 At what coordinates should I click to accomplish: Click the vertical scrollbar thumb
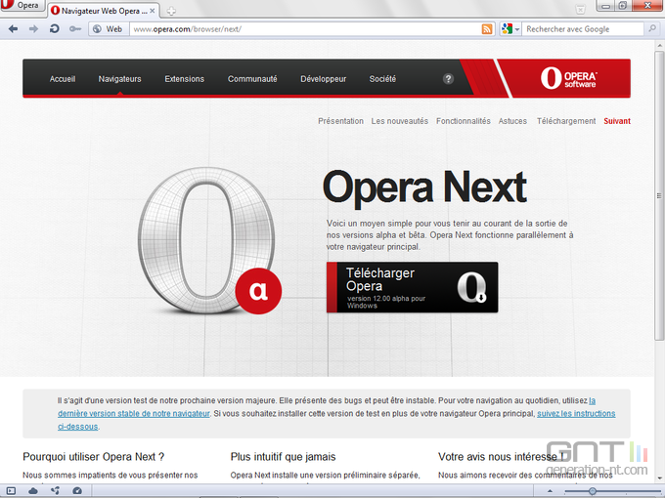click(x=659, y=194)
